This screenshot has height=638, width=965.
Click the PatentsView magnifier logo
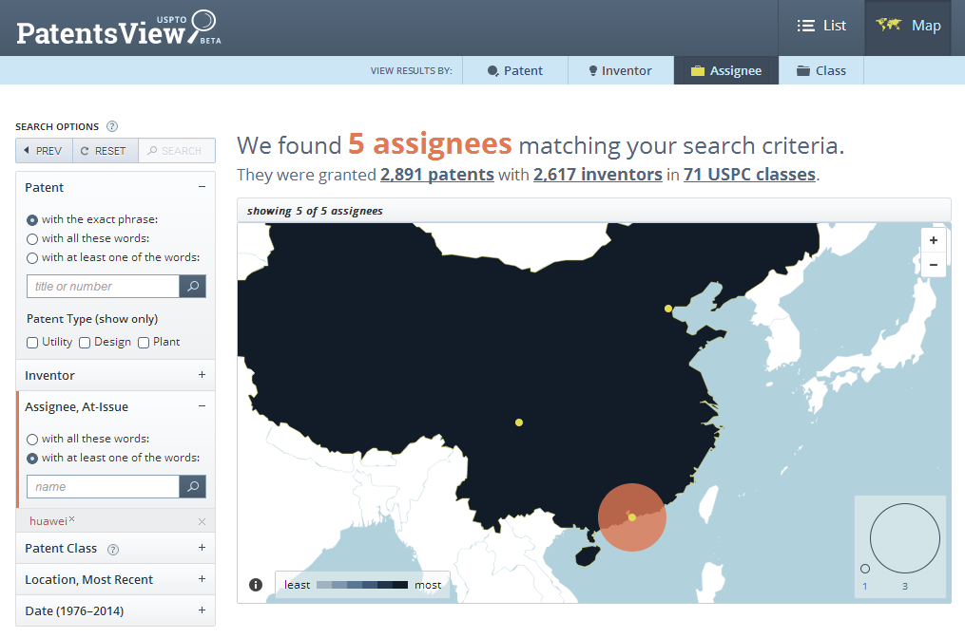(203, 26)
